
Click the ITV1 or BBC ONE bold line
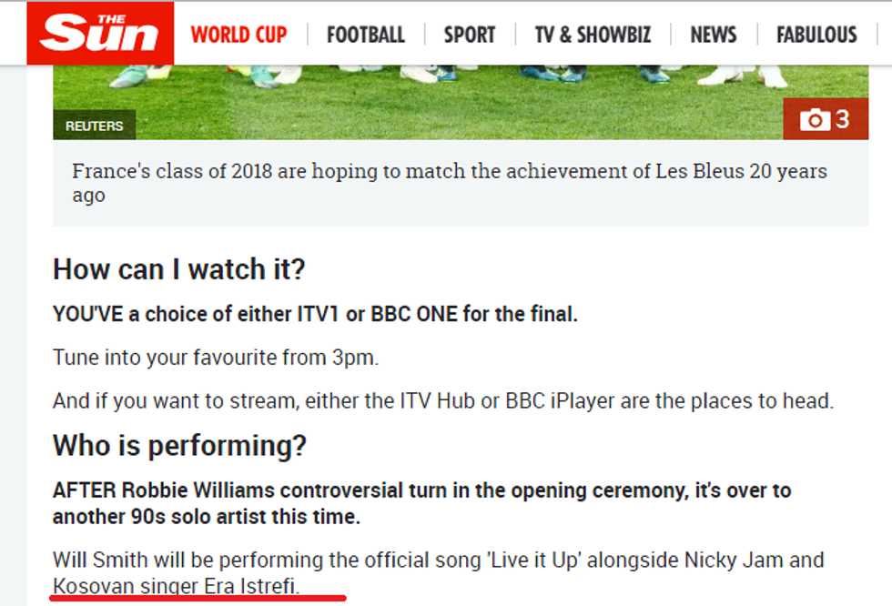coord(315,314)
